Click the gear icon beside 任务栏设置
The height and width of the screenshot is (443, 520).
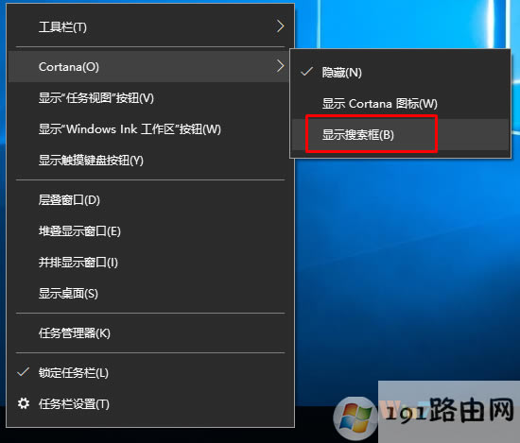tap(24, 403)
